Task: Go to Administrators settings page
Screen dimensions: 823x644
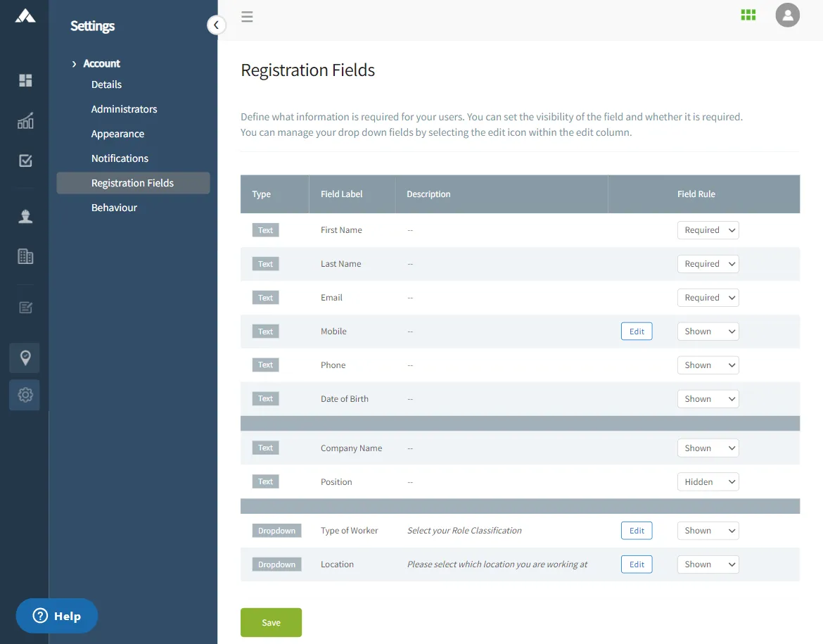Action: (124, 109)
